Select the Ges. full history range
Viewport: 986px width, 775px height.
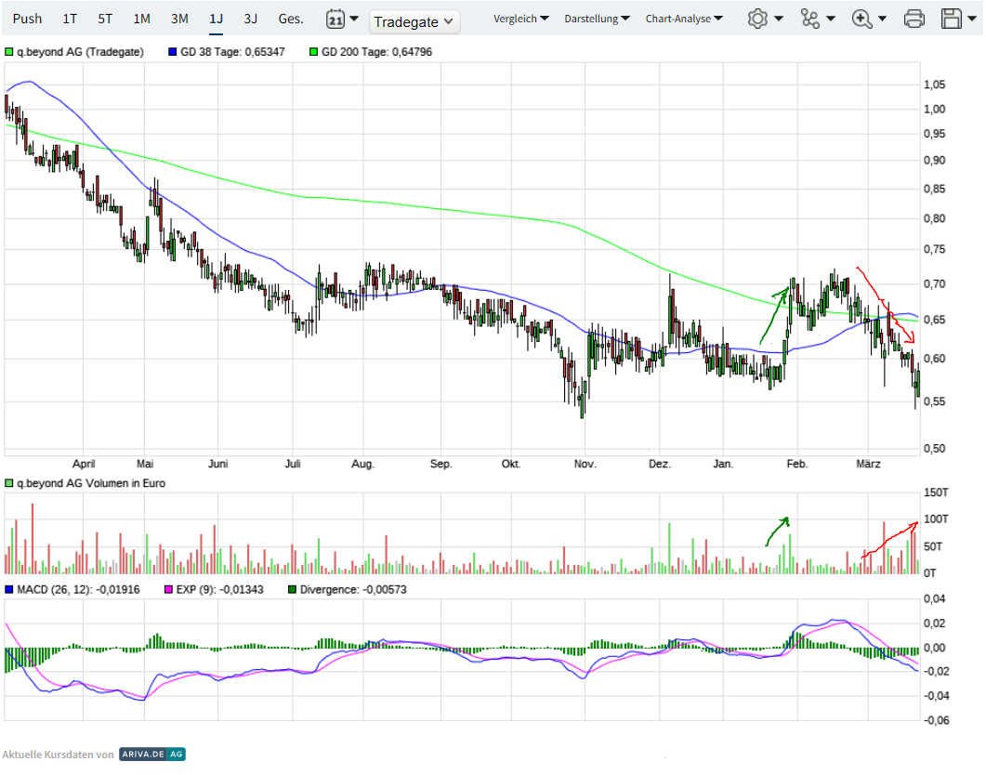pos(290,19)
